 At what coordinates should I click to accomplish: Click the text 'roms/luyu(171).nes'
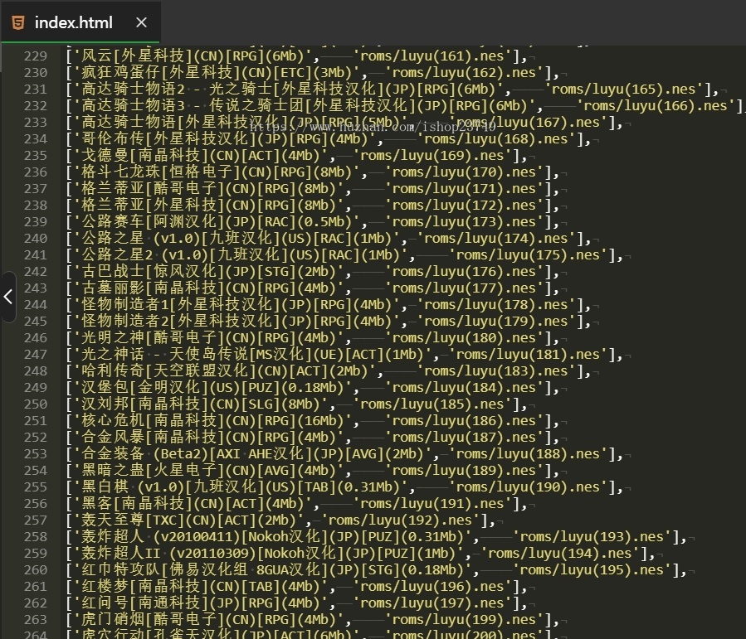pyautogui.click(x=464, y=189)
